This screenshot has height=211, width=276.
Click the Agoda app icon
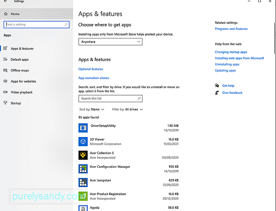click(x=83, y=208)
